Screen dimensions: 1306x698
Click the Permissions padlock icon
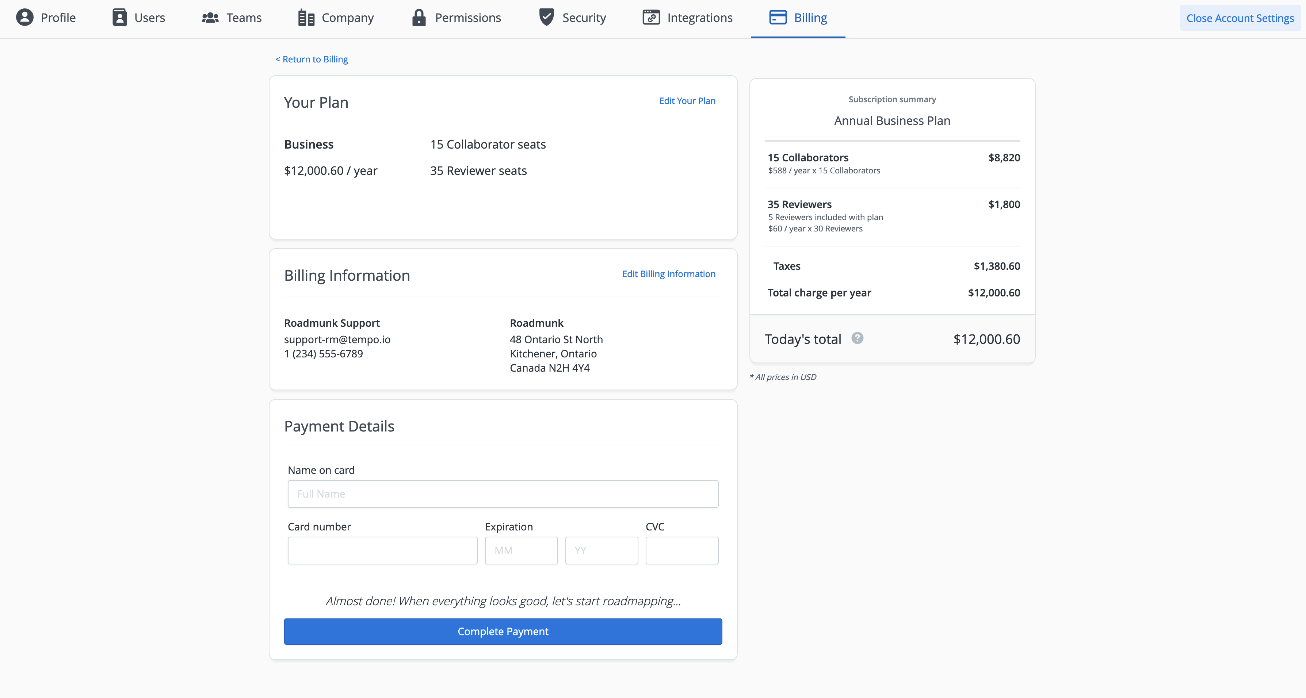(x=419, y=18)
